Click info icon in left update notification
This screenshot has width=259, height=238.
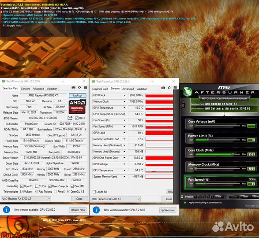click(x=7, y=210)
